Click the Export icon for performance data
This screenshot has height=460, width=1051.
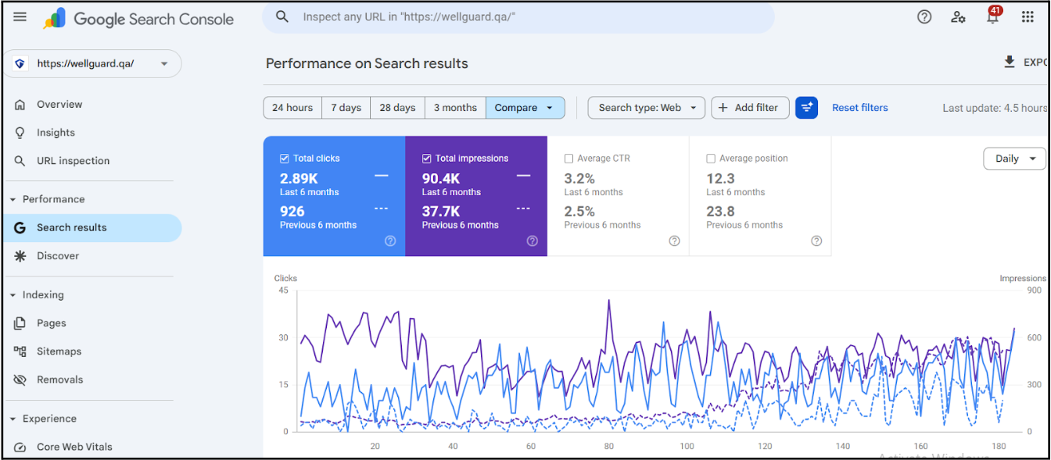pos(1009,62)
